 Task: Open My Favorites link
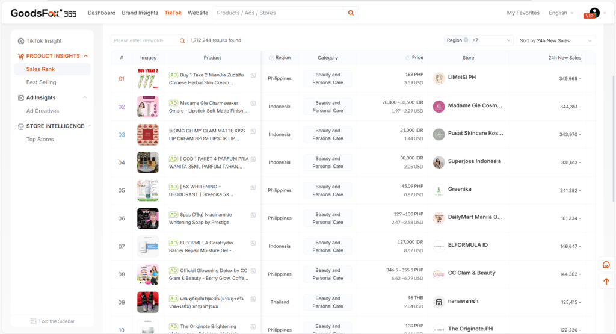[523, 13]
